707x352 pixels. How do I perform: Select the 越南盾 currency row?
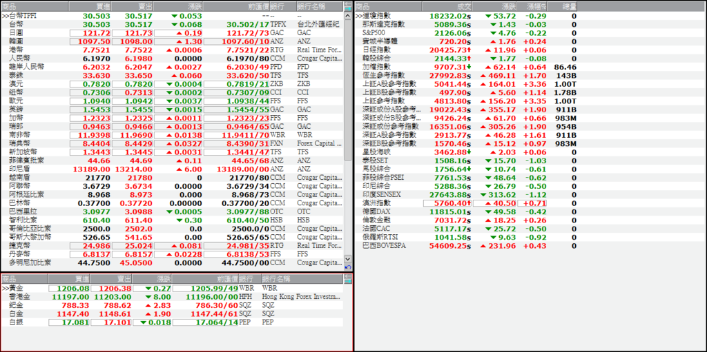point(172,177)
